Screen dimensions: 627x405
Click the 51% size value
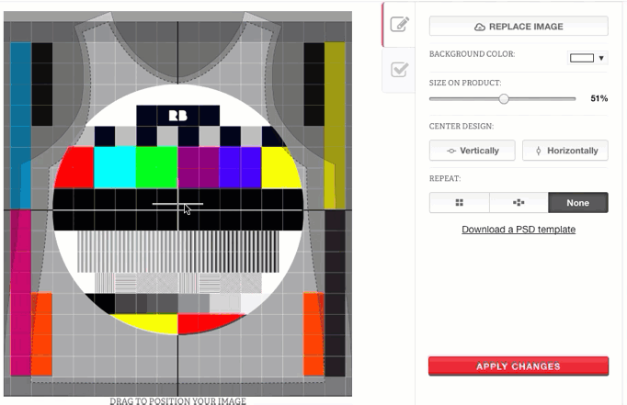click(599, 98)
